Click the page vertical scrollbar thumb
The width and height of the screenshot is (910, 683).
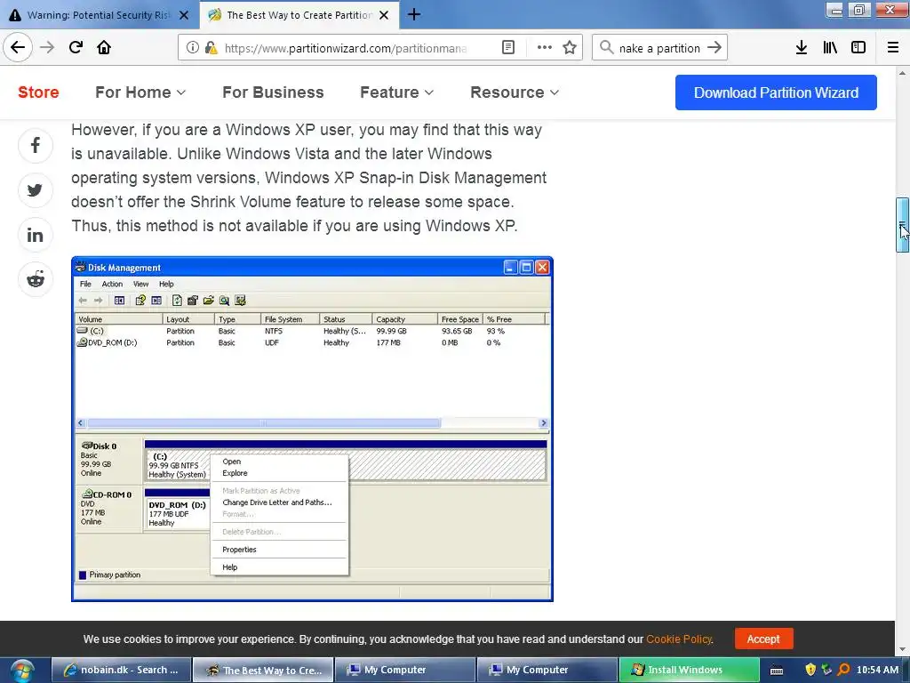902,225
